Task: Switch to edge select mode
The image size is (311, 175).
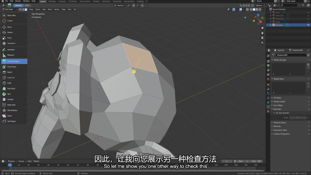Action: click(x=23, y=9)
